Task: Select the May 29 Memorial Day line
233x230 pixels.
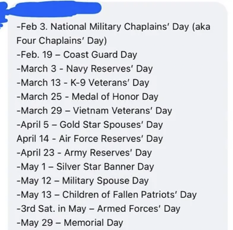Action: (70, 223)
